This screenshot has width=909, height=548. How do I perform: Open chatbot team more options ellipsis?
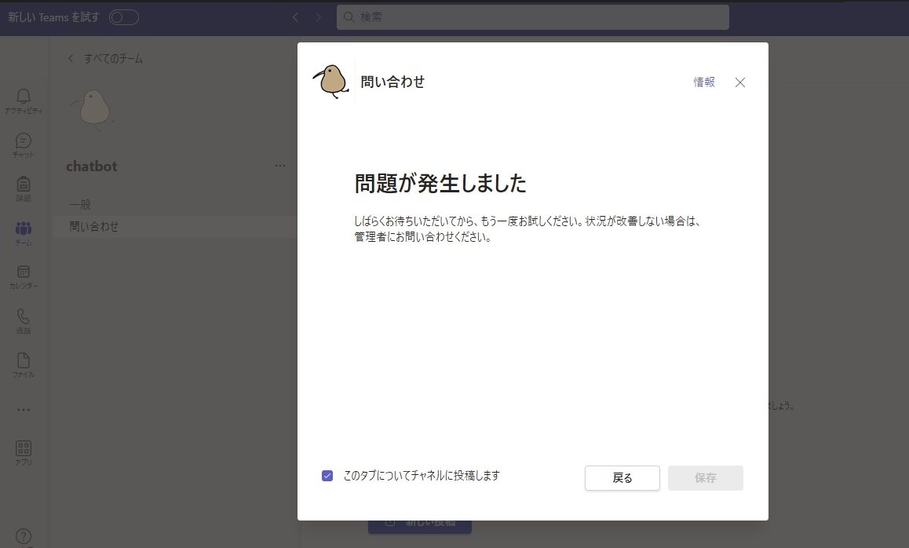pyautogui.click(x=280, y=166)
